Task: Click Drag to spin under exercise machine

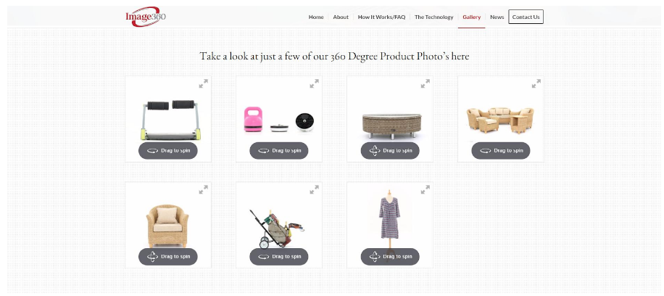Action: click(168, 151)
